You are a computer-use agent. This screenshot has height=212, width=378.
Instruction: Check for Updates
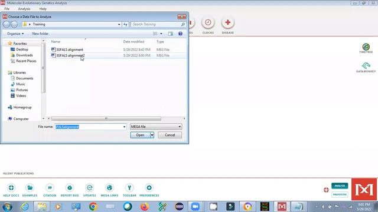pos(89,190)
